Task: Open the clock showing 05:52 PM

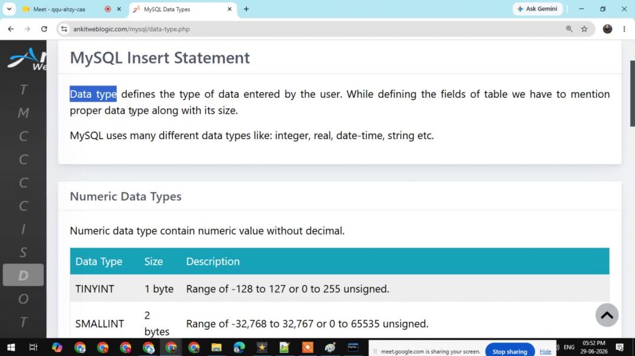Action: tap(594, 347)
